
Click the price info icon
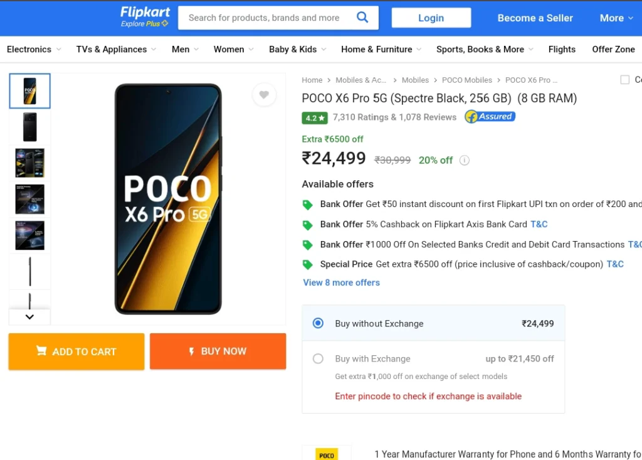point(465,160)
